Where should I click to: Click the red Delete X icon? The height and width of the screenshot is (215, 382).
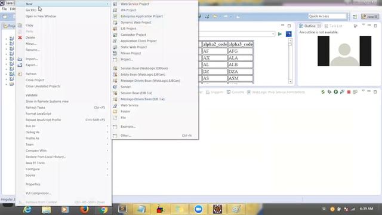click(x=20, y=38)
